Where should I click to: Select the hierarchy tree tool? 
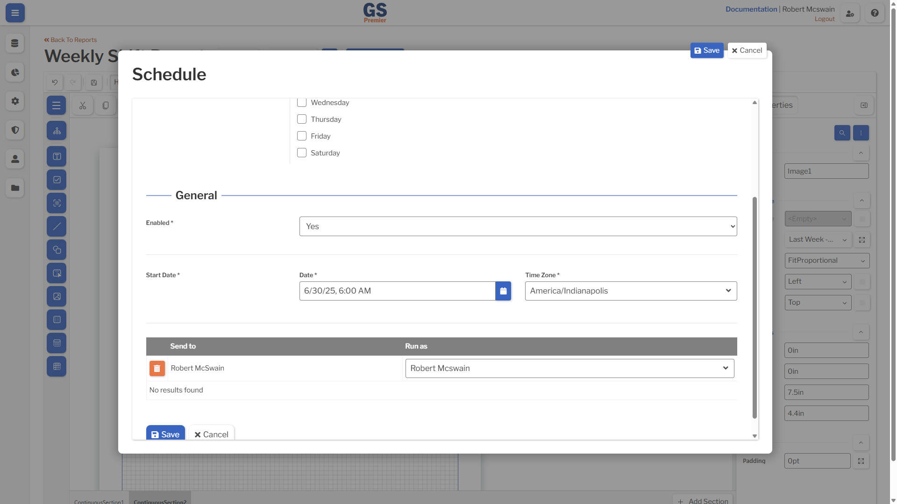[57, 131]
